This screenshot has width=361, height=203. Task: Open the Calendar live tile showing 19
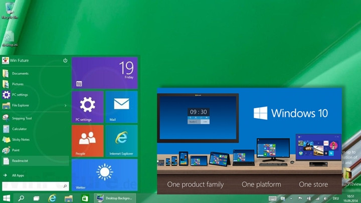105,73
